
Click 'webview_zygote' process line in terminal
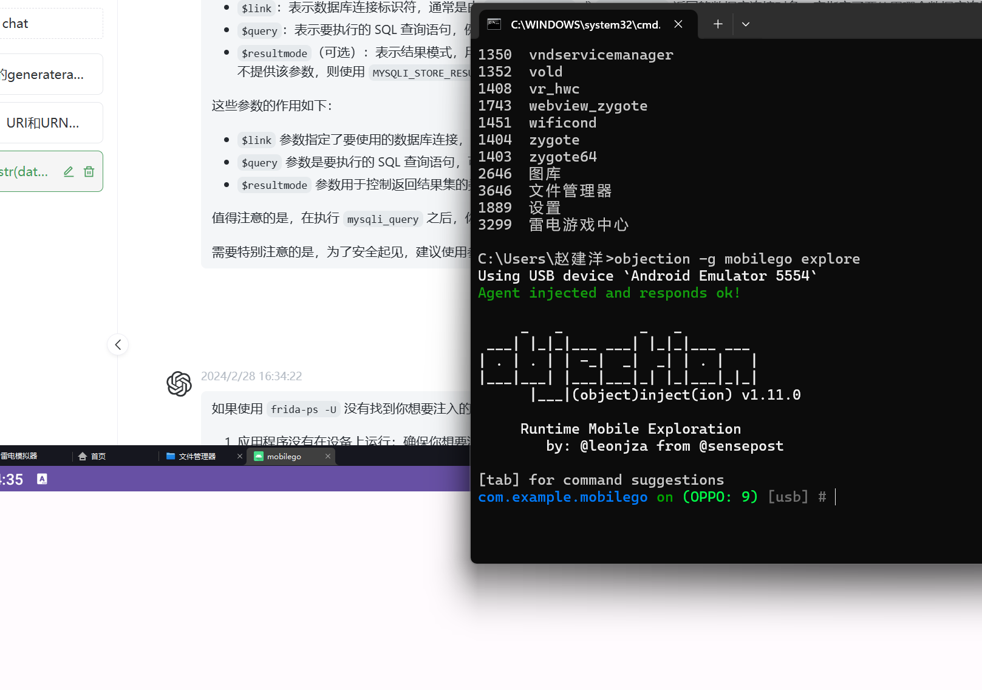tap(562, 106)
